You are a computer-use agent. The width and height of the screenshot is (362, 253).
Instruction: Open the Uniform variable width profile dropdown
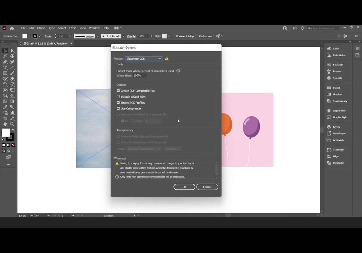[97, 36]
